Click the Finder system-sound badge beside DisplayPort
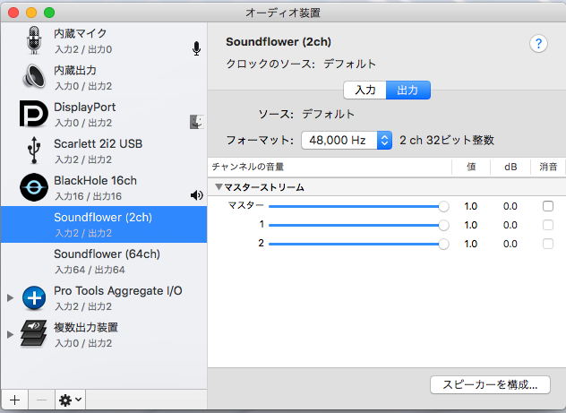Image resolution: width=566 pixels, height=413 pixels. tap(197, 122)
